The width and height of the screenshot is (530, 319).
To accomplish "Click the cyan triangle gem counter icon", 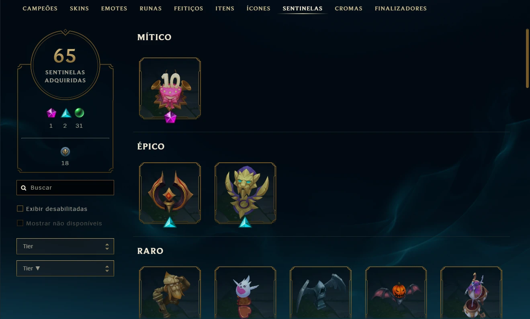I will (66, 113).
